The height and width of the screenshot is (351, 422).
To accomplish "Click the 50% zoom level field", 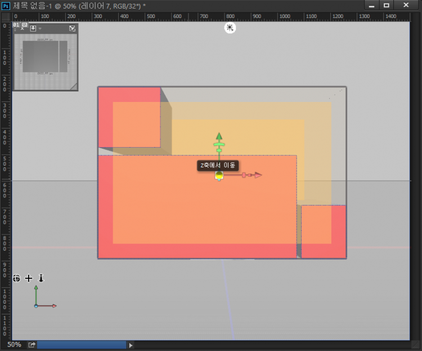I will [x=14, y=344].
